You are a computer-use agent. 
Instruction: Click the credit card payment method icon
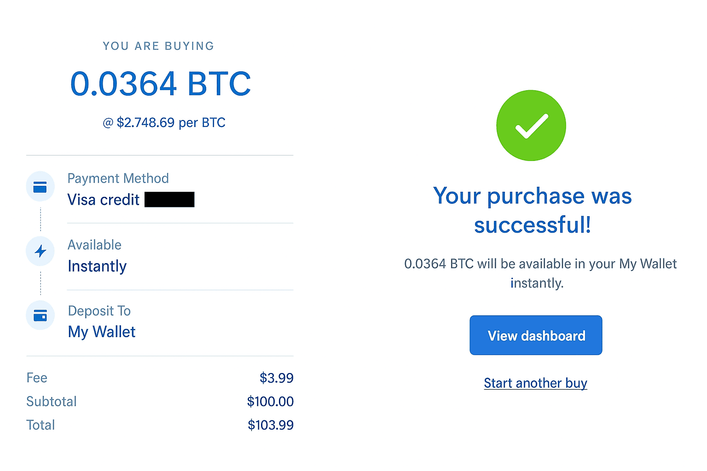40,187
